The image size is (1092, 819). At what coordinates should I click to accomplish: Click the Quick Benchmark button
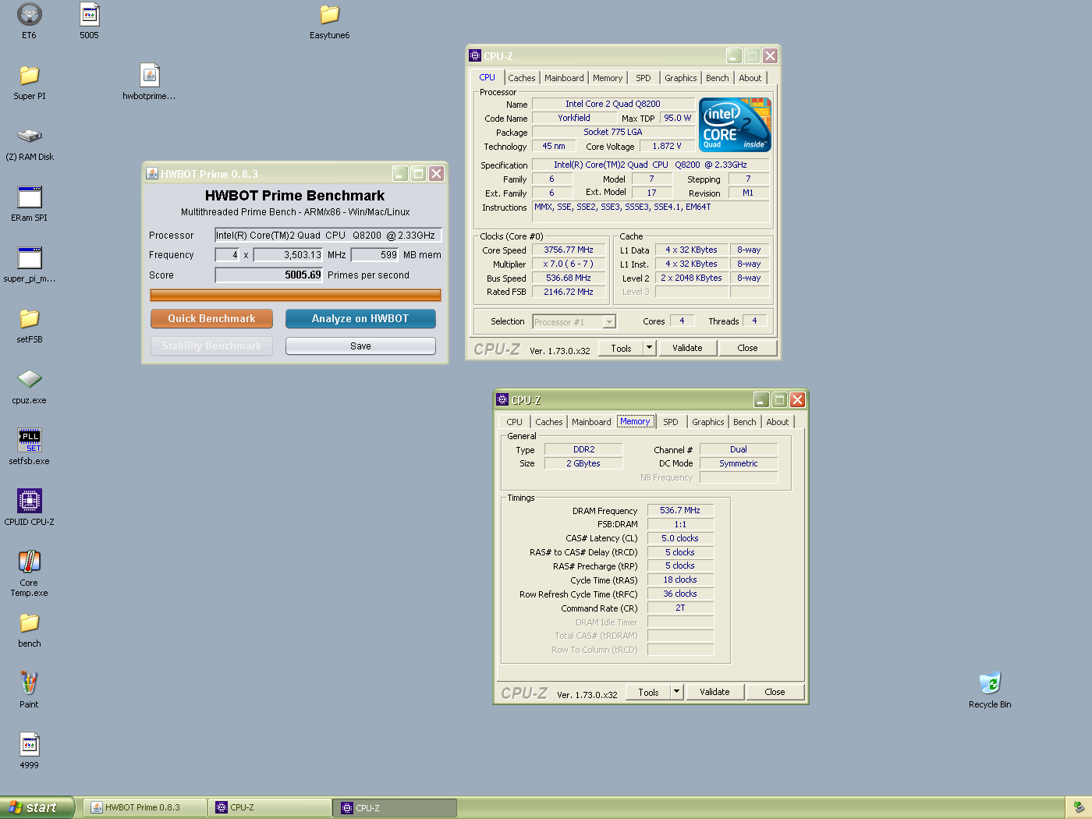pos(211,318)
